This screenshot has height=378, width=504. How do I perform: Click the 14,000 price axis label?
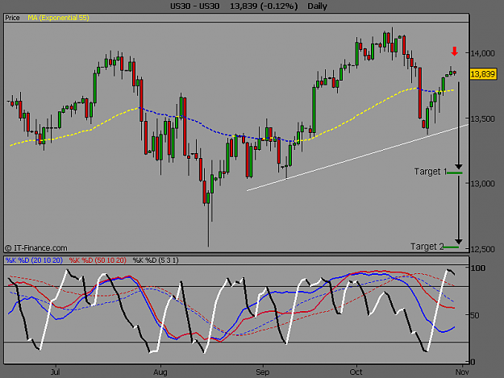(482, 53)
